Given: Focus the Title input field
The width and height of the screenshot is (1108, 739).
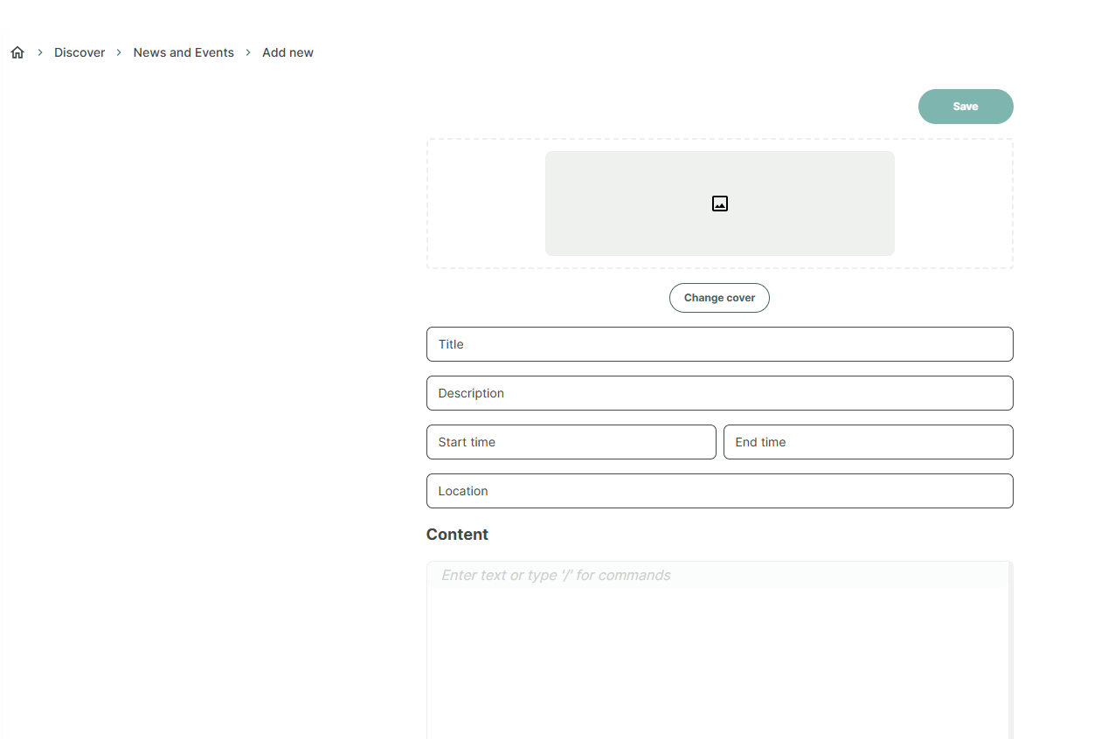Looking at the screenshot, I should click(720, 344).
